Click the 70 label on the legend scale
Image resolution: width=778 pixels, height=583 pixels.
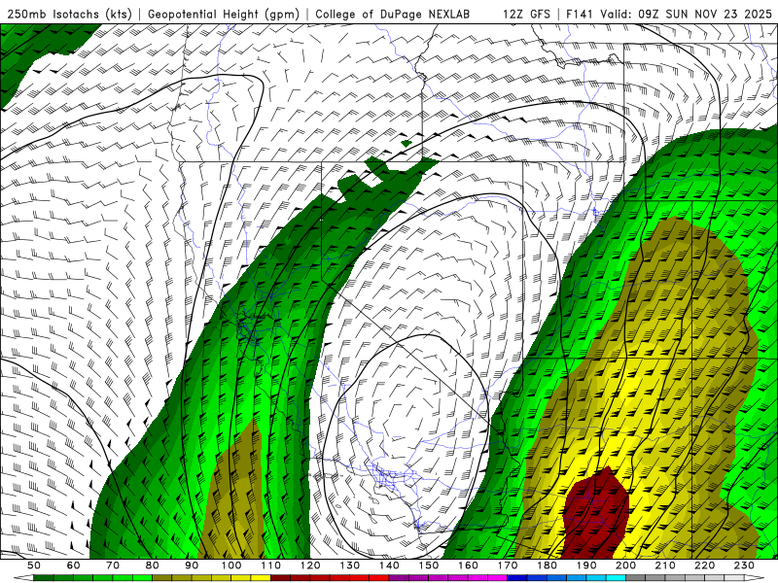[x=113, y=566]
